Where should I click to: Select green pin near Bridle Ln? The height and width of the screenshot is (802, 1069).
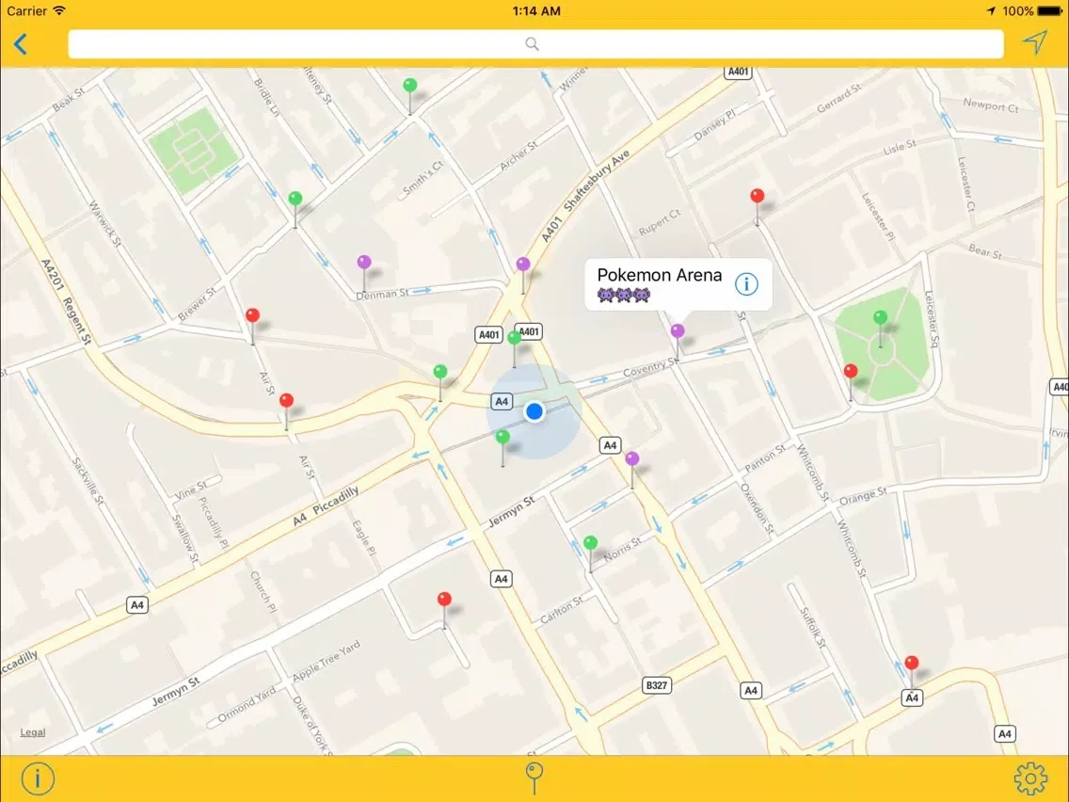tap(295, 200)
